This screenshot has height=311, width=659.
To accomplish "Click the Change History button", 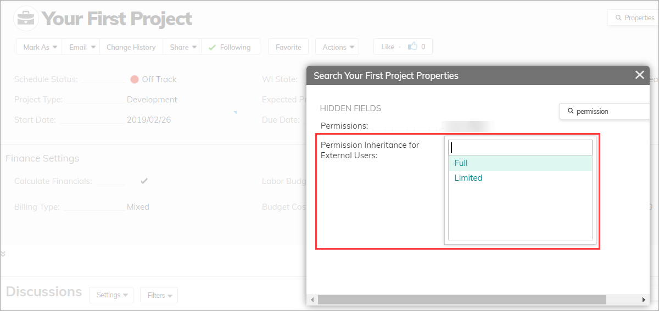I will click(x=131, y=47).
